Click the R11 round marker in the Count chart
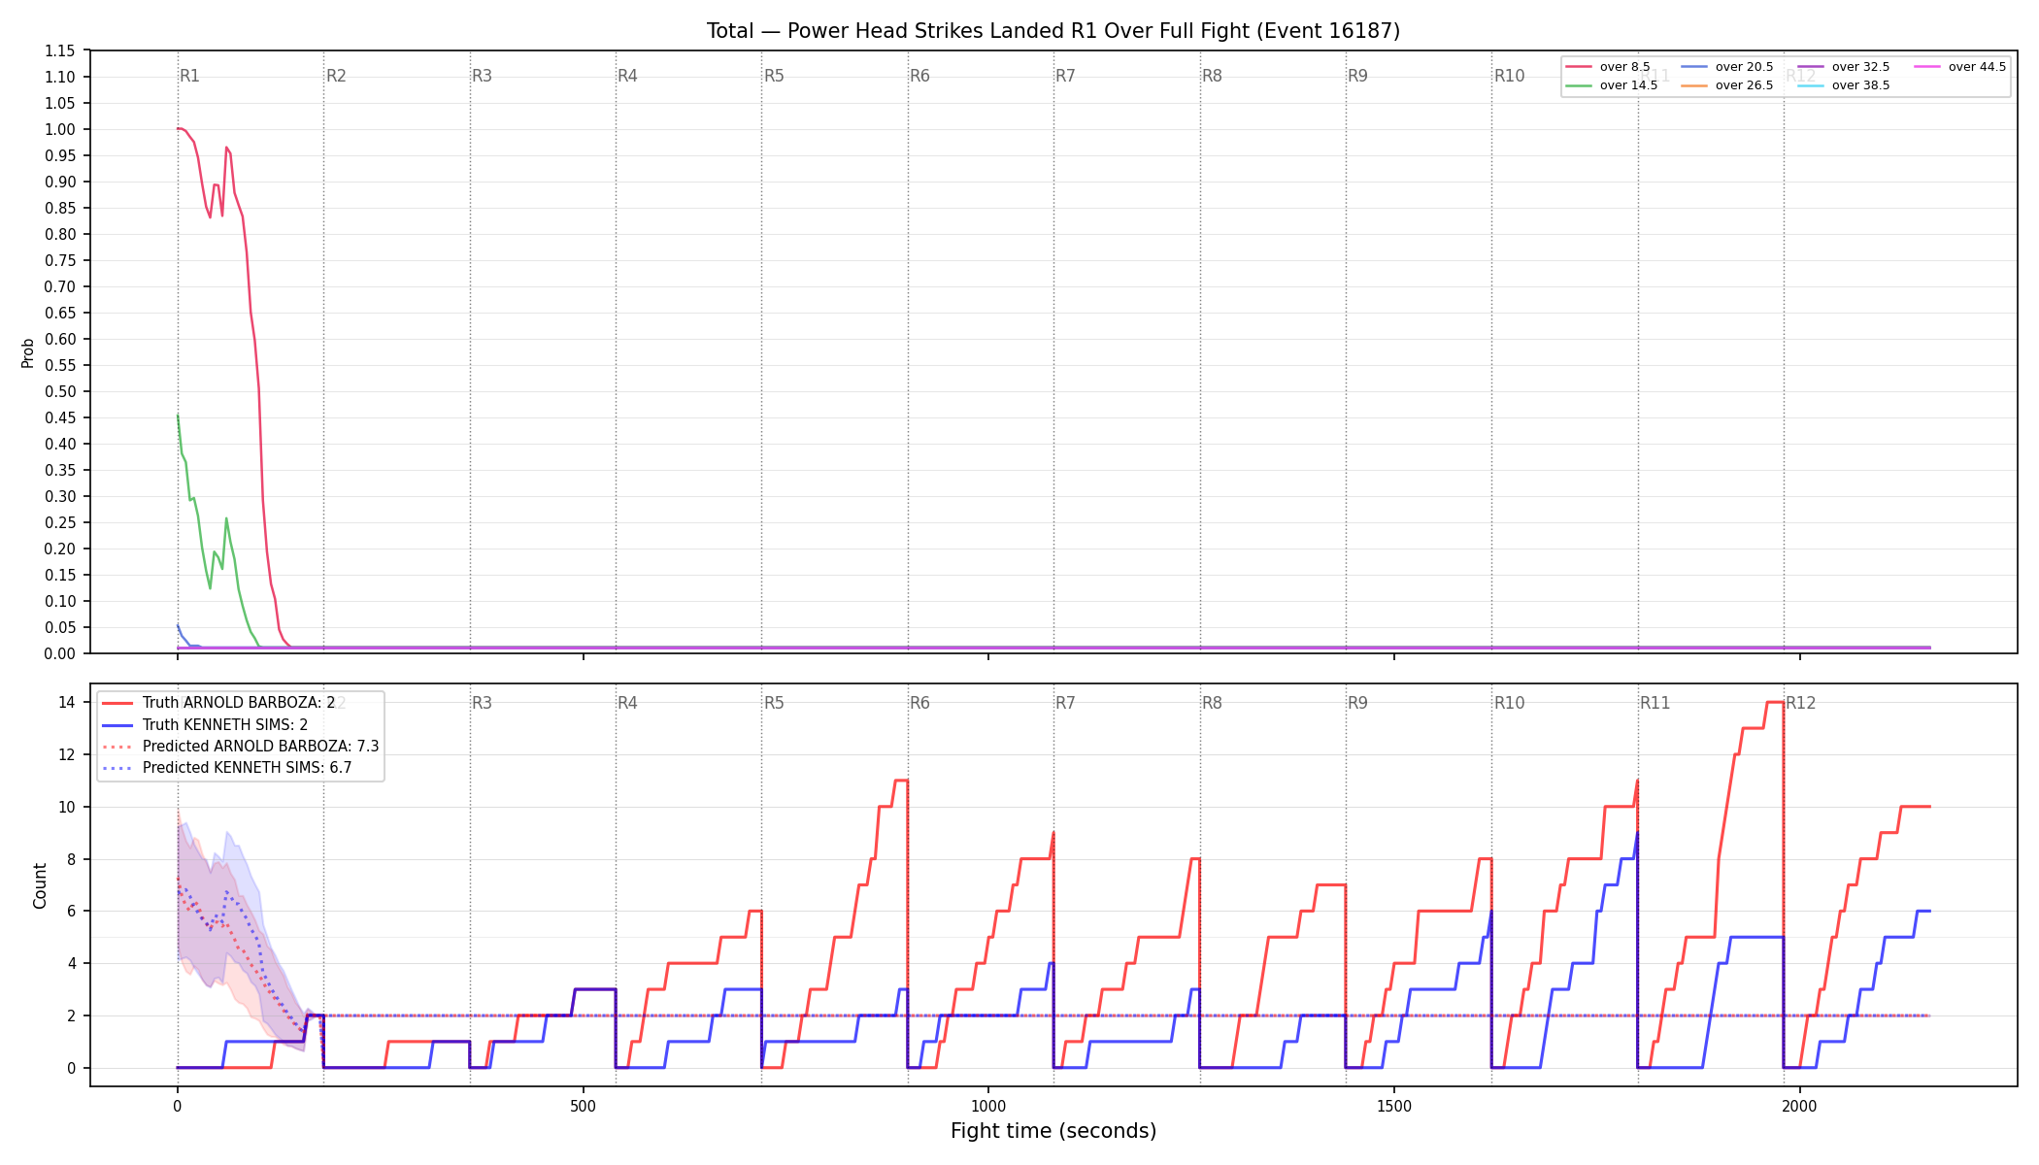This screenshot has width=2039, height=1165. [x=1655, y=703]
